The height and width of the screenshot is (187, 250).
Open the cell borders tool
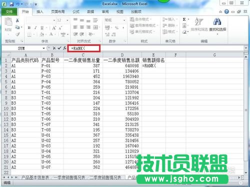(29, 34)
